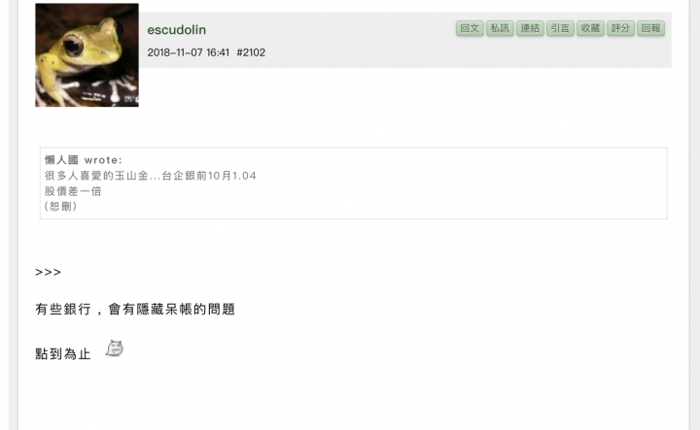Rate the post via 評分 button

[x=620, y=28]
